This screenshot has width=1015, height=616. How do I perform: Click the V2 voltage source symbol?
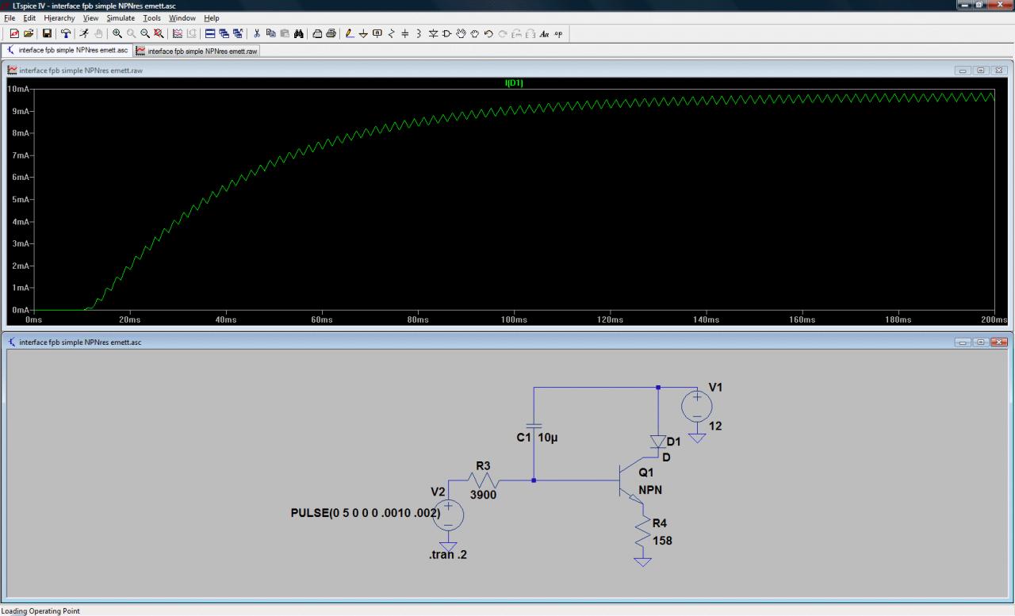(x=448, y=514)
